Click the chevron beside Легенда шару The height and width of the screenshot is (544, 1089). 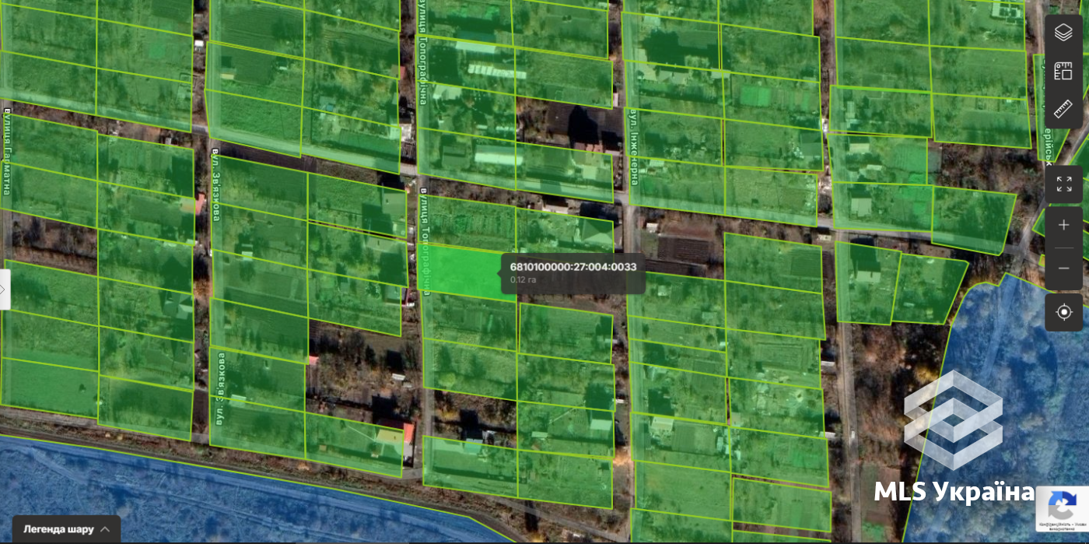tap(105, 529)
